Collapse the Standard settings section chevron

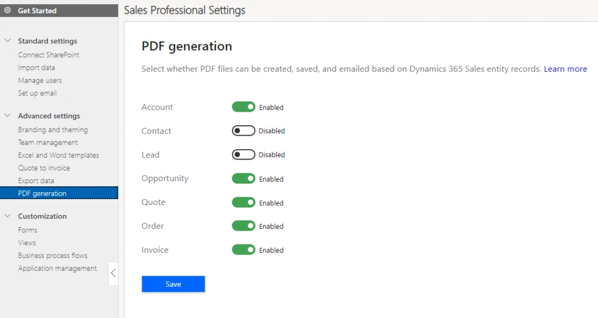click(7, 40)
